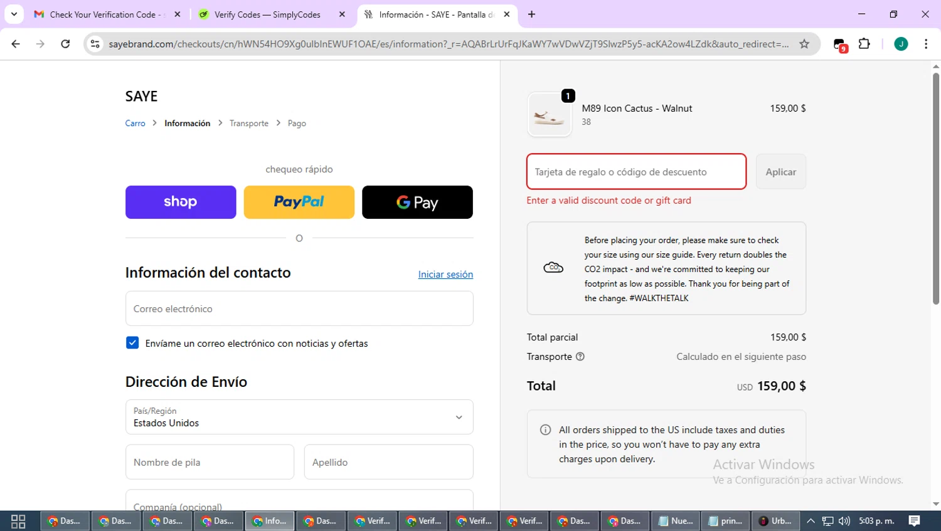The height and width of the screenshot is (531, 941).
Task: Open Windows Task View button
Action: pos(18,521)
